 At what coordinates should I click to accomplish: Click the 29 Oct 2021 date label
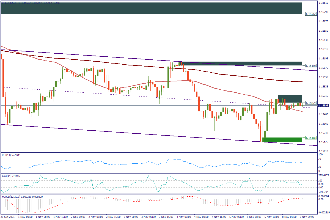pyautogui.click(x=8, y=217)
